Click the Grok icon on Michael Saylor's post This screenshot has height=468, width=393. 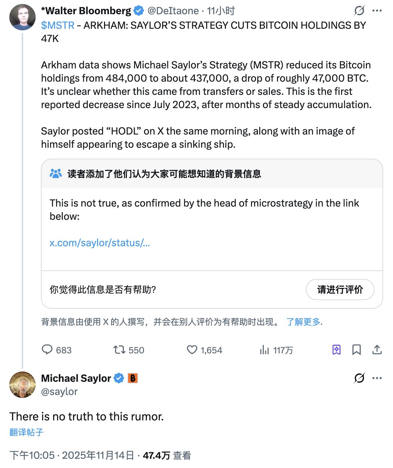coord(359,378)
